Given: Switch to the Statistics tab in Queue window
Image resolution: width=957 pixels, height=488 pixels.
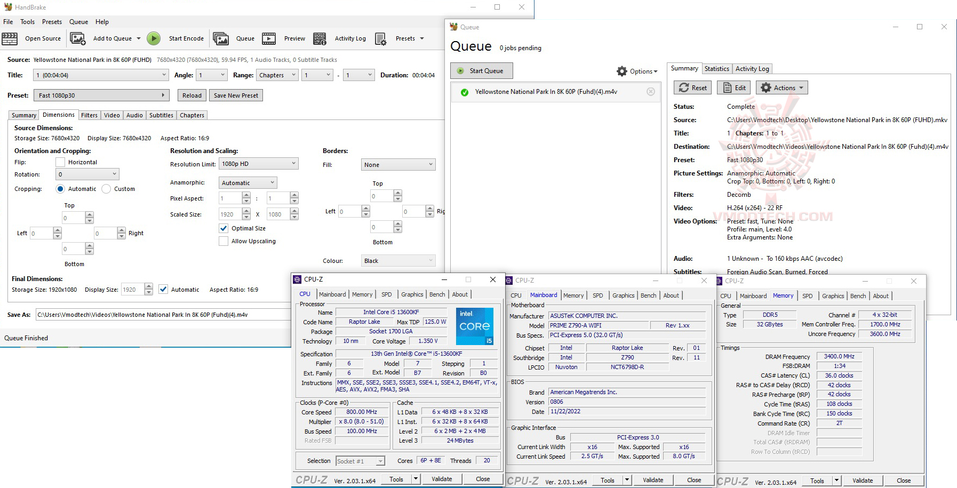Looking at the screenshot, I should (x=716, y=69).
